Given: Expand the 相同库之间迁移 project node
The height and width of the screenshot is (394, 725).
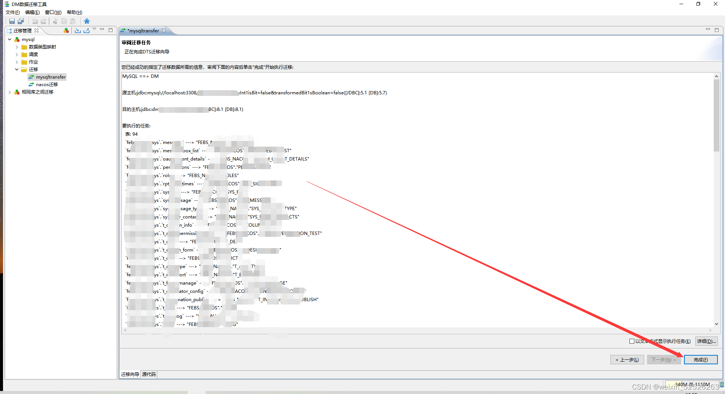Looking at the screenshot, I should (9, 92).
